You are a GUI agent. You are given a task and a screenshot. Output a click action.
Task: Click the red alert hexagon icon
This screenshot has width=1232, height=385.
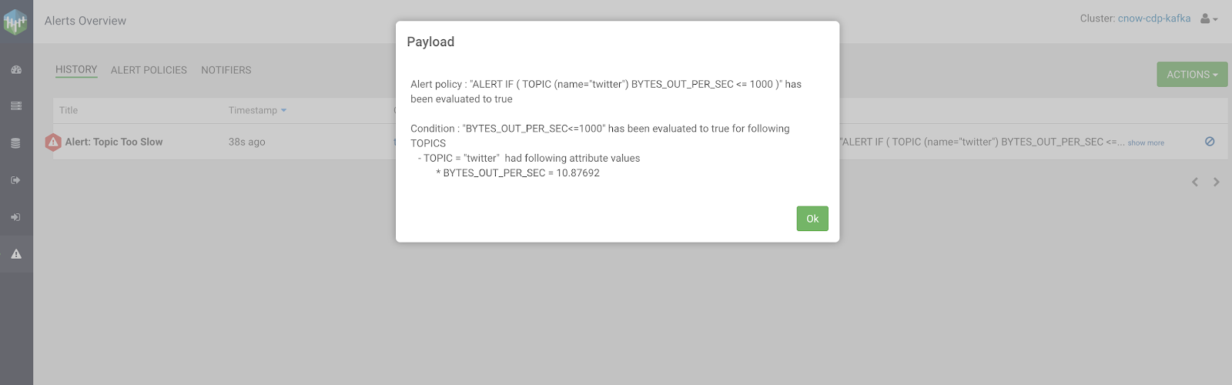[x=53, y=142]
